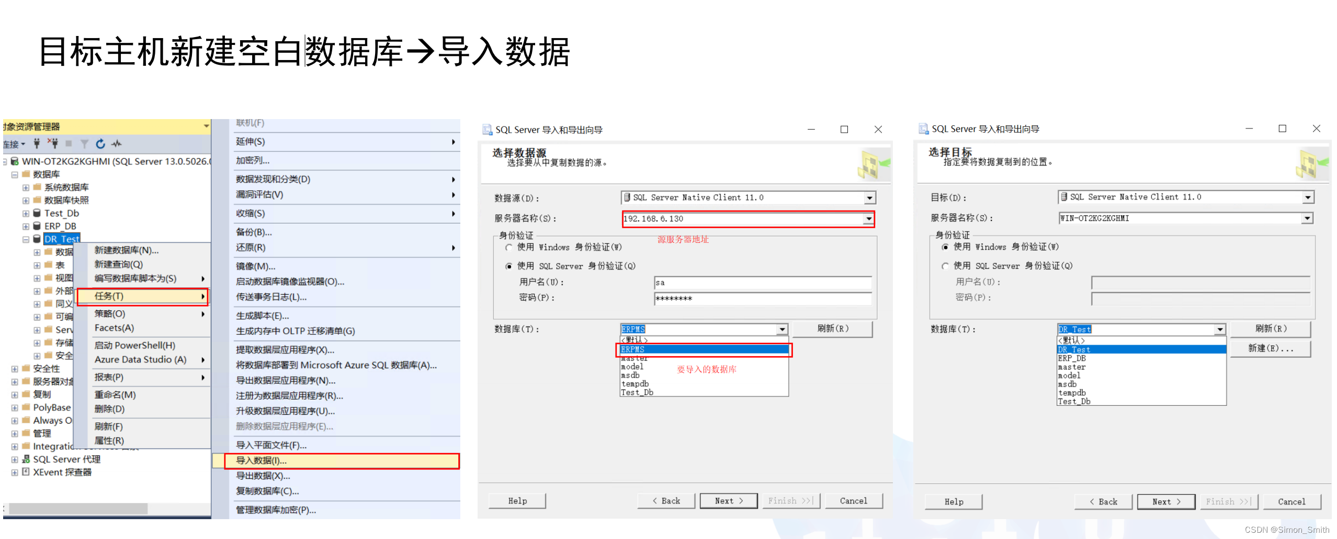
Task: Click the horizontal scrollbar of Object Explorer
Action: point(78,508)
